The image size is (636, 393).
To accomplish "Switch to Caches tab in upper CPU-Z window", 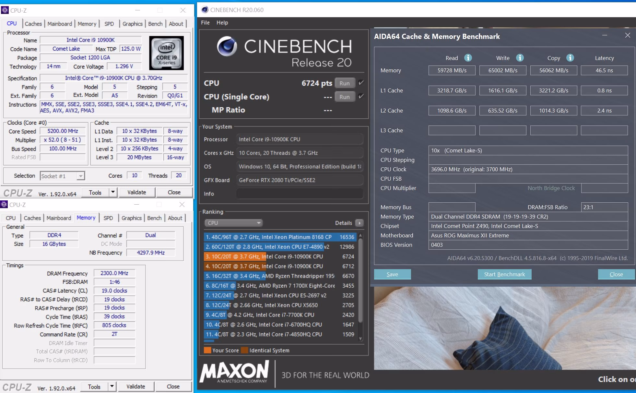I will pyautogui.click(x=33, y=24).
